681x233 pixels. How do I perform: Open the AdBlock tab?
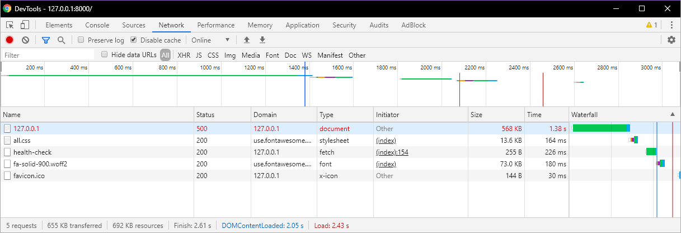(x=414, y=25)
